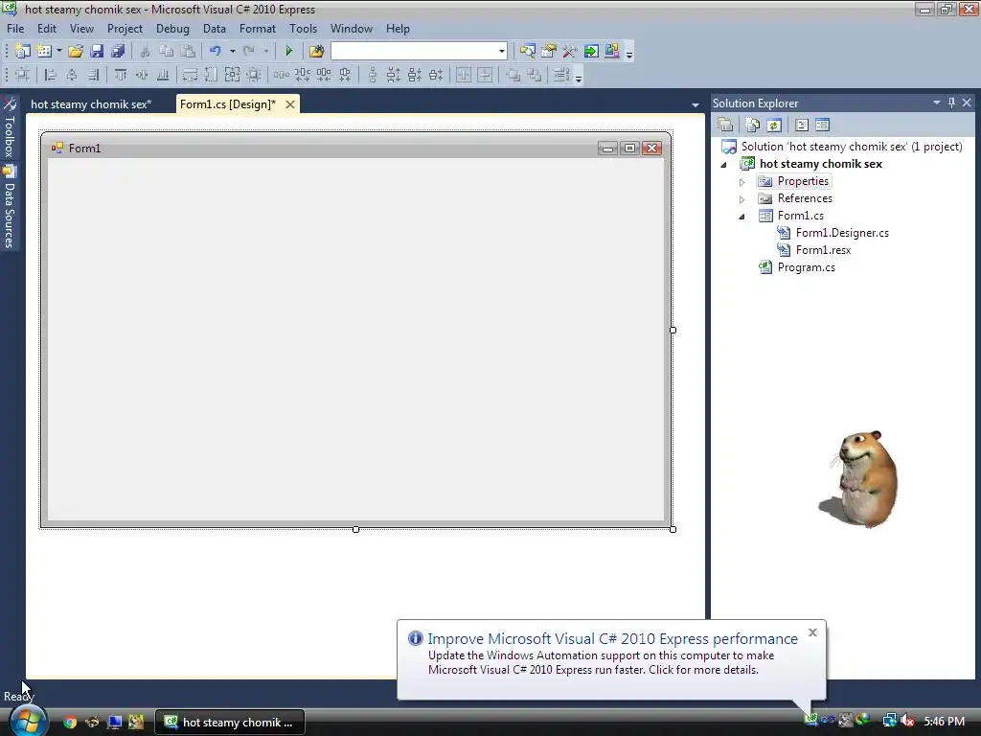Open standard toolbar options overflow arrow
This screenshot has width=981, height=736.
point(629,53)
